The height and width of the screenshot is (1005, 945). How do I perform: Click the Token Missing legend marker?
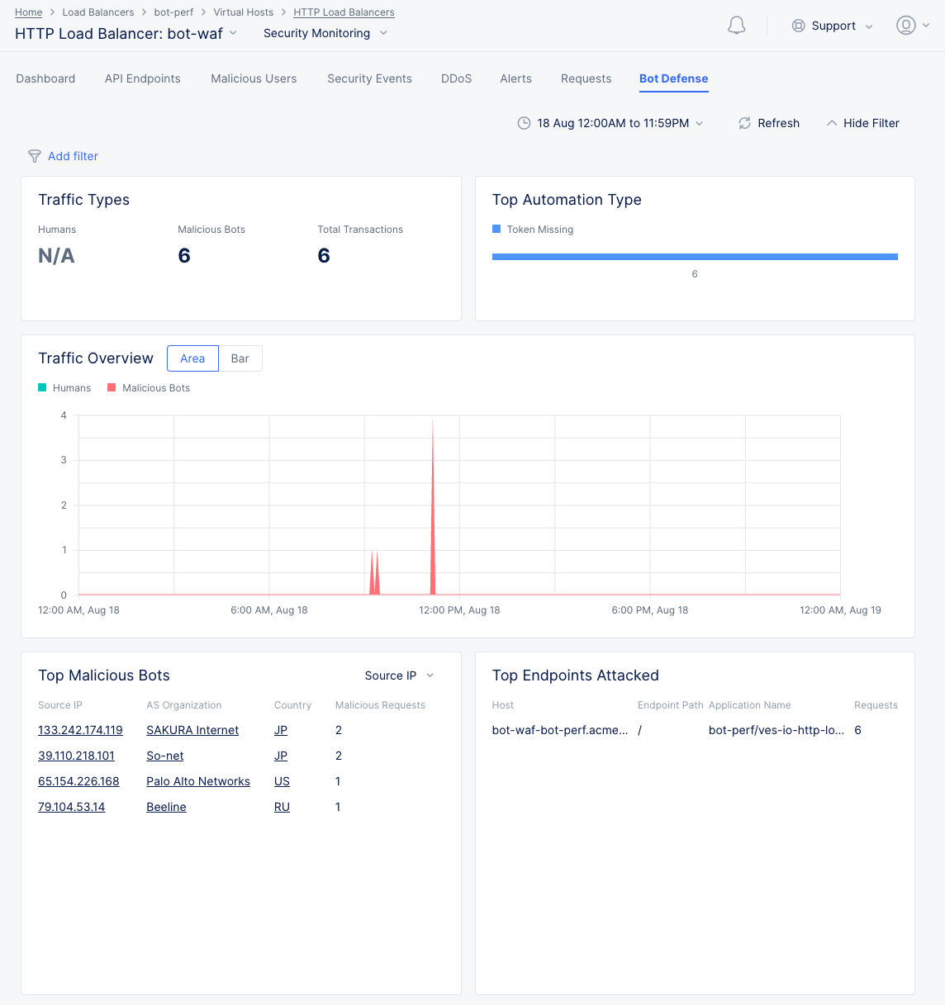pyautogui.click(x=497, y=229)
